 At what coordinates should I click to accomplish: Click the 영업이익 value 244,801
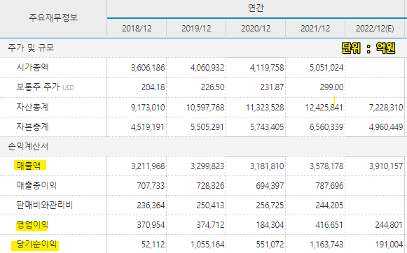tap(389, 225)
